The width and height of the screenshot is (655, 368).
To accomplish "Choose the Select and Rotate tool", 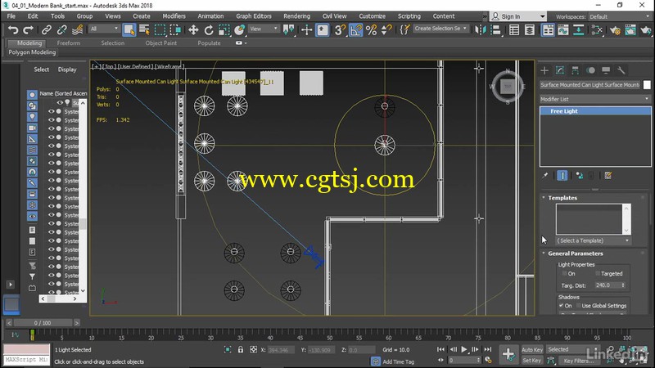I will (209, 30).
